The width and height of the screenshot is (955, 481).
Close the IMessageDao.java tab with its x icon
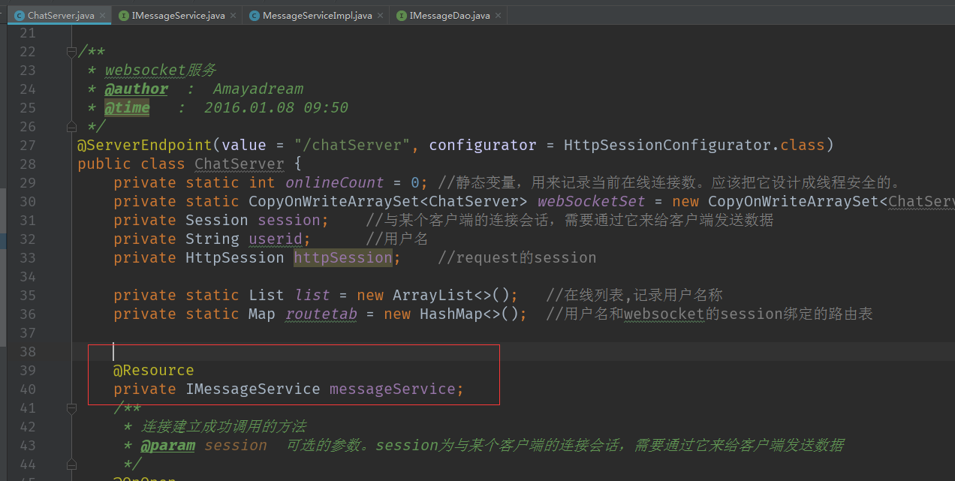click(498, 14)
